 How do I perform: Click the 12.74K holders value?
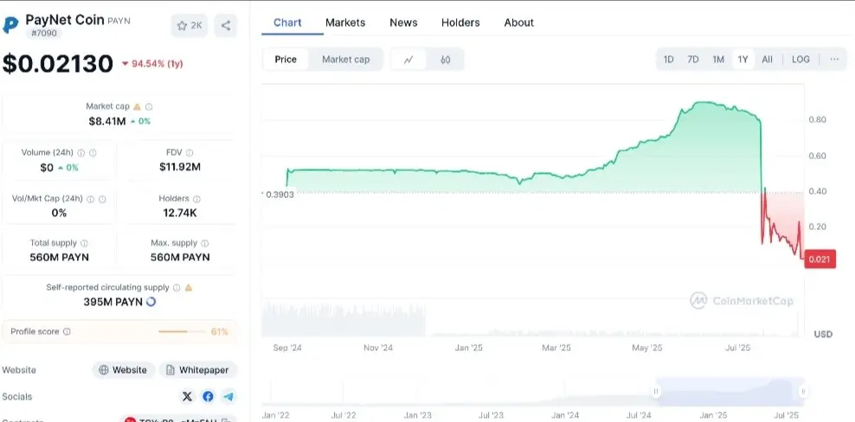pos(180,213)
